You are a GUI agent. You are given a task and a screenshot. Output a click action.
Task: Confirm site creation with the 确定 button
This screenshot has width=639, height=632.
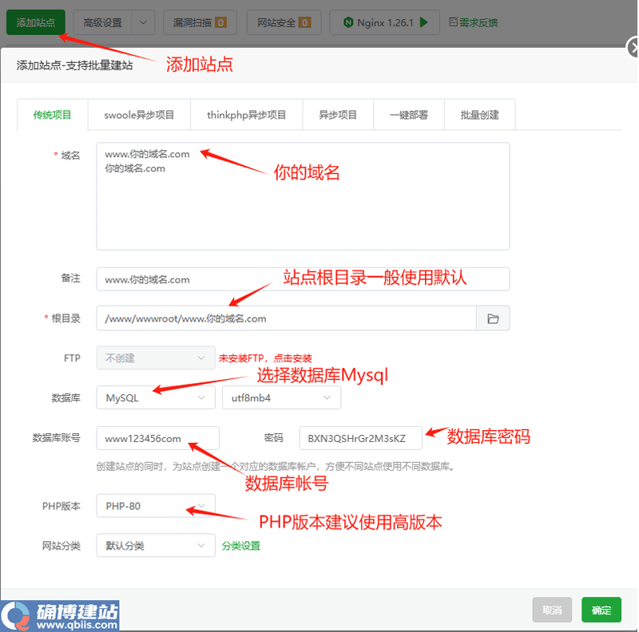(x=601, y=610)
